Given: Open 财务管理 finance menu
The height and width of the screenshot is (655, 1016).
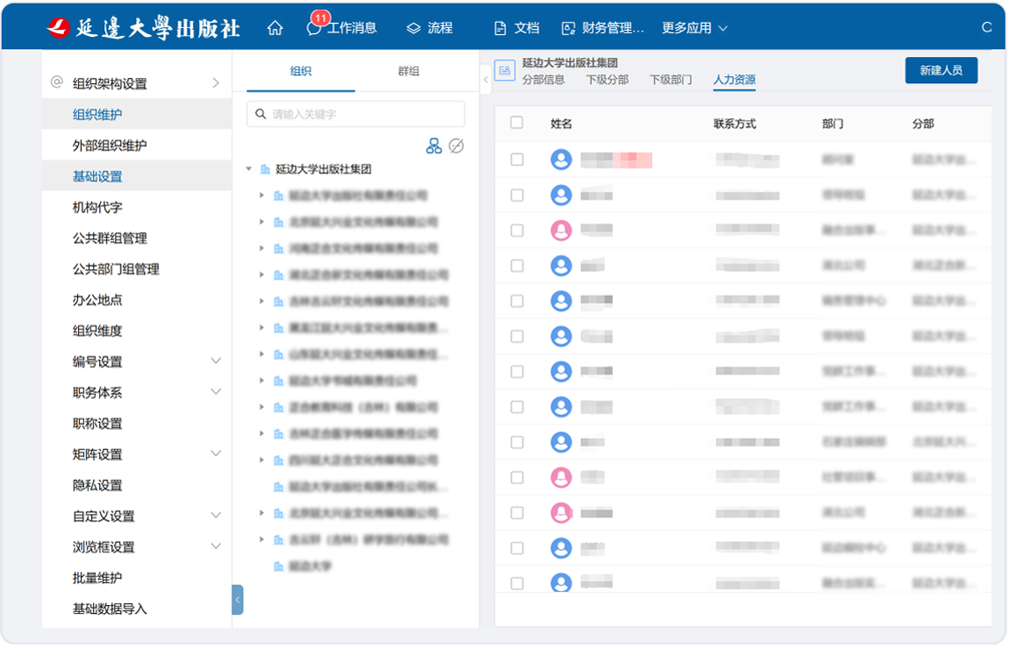Looking at the screenshot, I should (602, 29).
